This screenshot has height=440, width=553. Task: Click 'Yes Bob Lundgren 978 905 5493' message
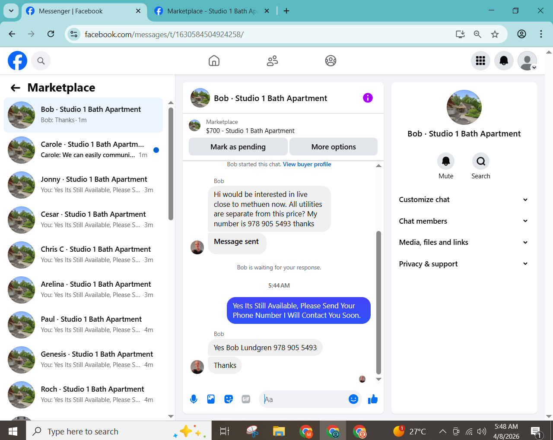265,348
